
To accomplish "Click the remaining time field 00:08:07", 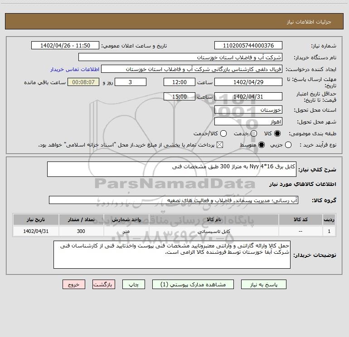I will (83, 82).
